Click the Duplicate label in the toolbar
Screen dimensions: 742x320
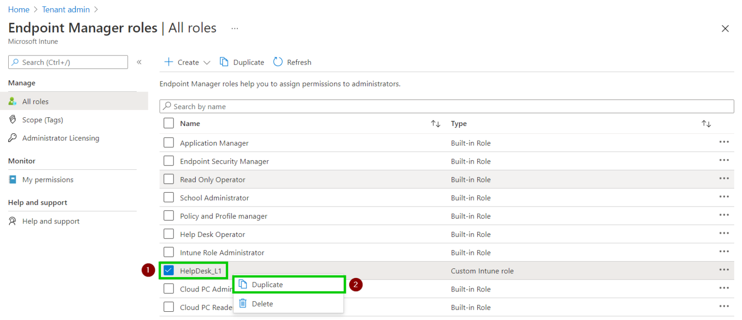pyautogui.click(x=249, y=62)
